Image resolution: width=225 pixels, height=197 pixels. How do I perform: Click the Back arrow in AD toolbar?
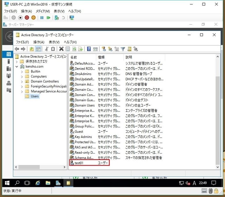17,49
